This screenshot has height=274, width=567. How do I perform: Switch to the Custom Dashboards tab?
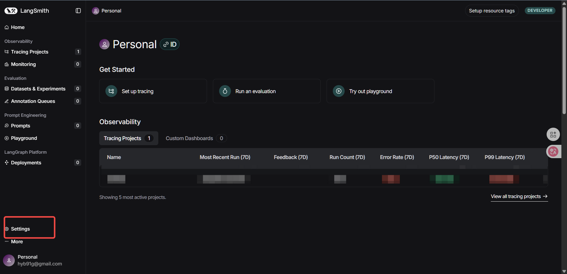[196, 138]
